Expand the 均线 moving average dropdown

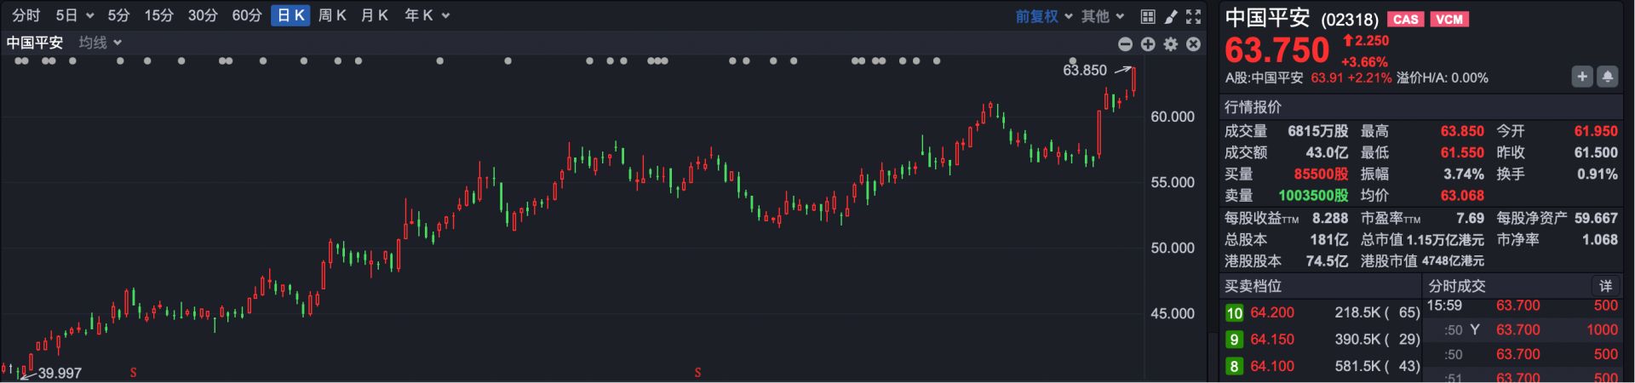[100, 43]
